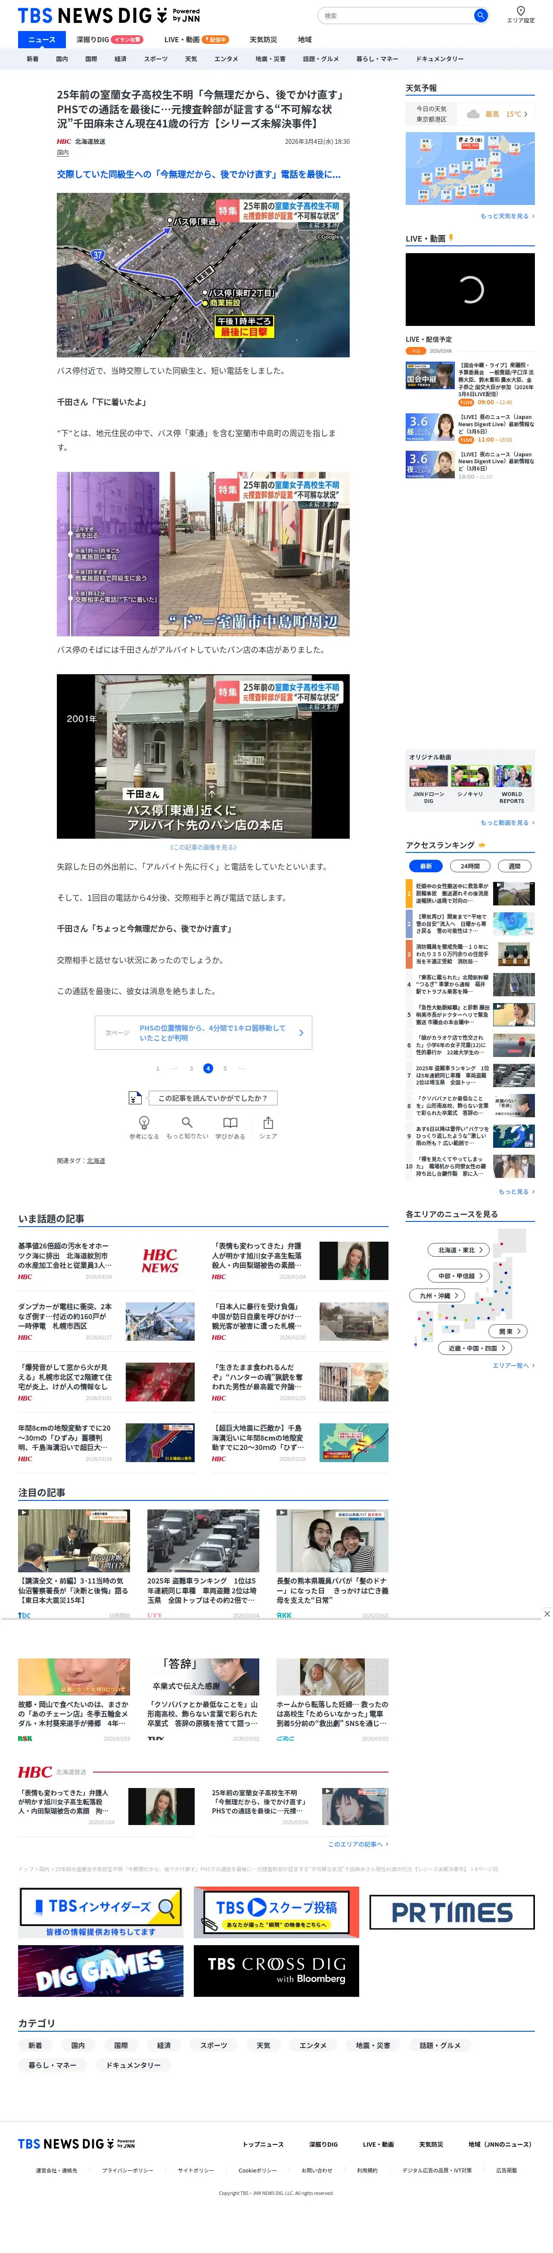Image resolution: width=553 pixels, height=2253 pixels.
Task: Expand 九州・沖縄 area button
Action: [x=438, y=1295]
